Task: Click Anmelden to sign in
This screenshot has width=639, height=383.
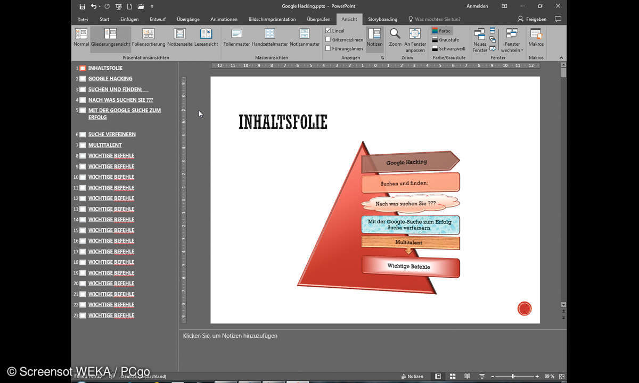Action: [477, 6]
